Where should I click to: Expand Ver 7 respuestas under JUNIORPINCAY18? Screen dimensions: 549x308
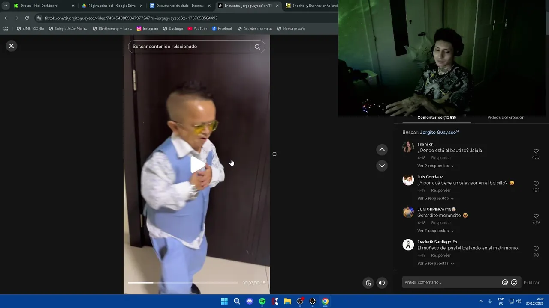click(436, 231)
